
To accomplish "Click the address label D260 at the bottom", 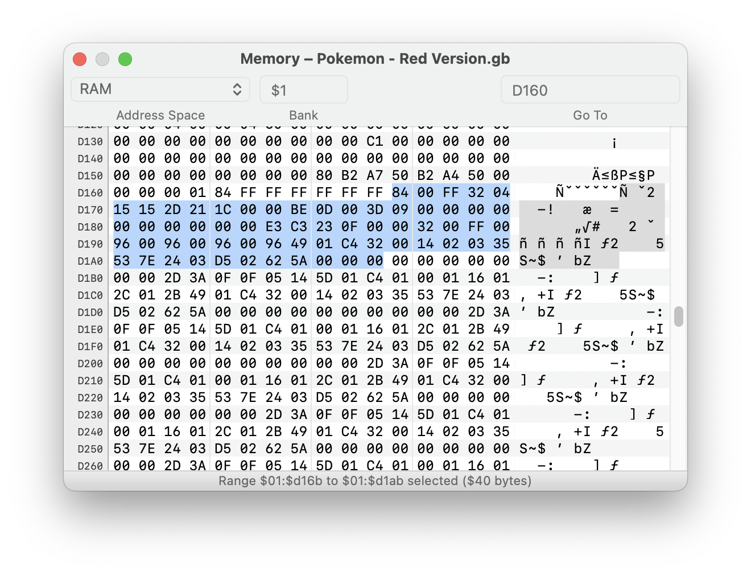I will 89,465.
